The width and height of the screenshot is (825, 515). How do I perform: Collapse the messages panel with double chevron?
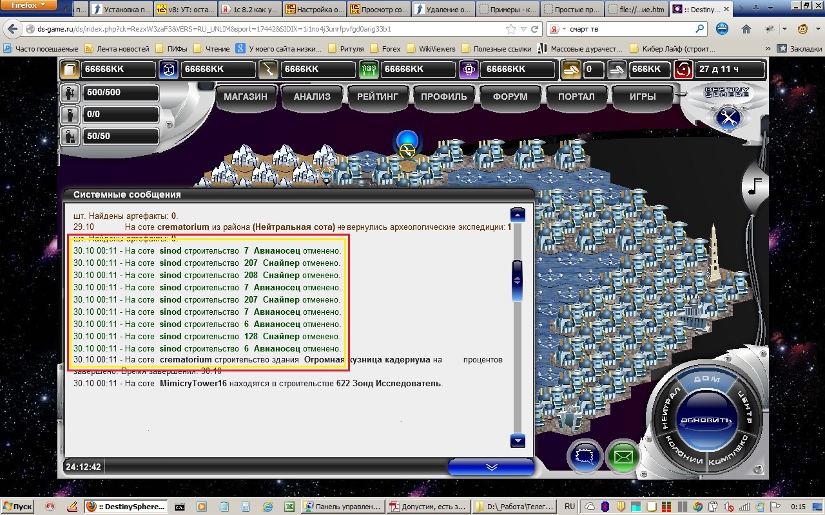click(491, 467)
